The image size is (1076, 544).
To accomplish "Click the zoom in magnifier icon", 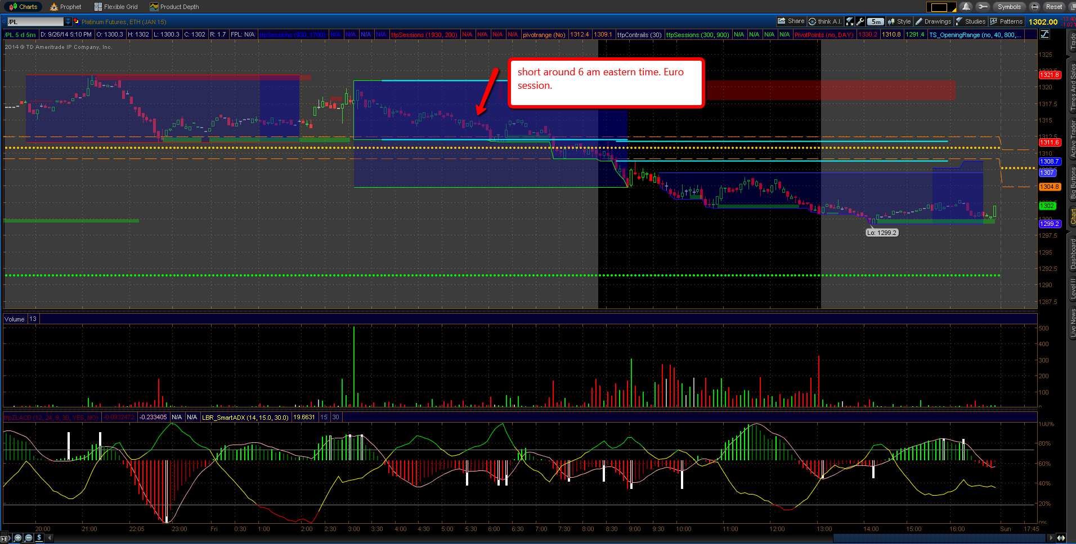I will tap(18, 538).
